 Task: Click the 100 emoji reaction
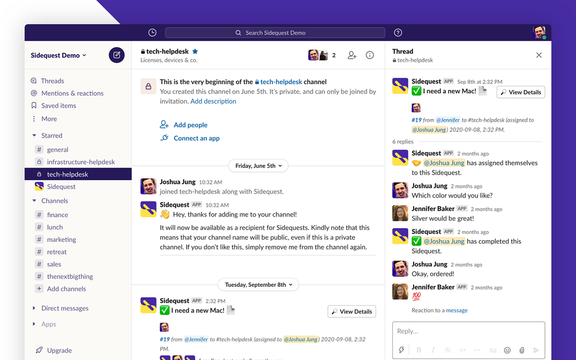coord(416,296)
